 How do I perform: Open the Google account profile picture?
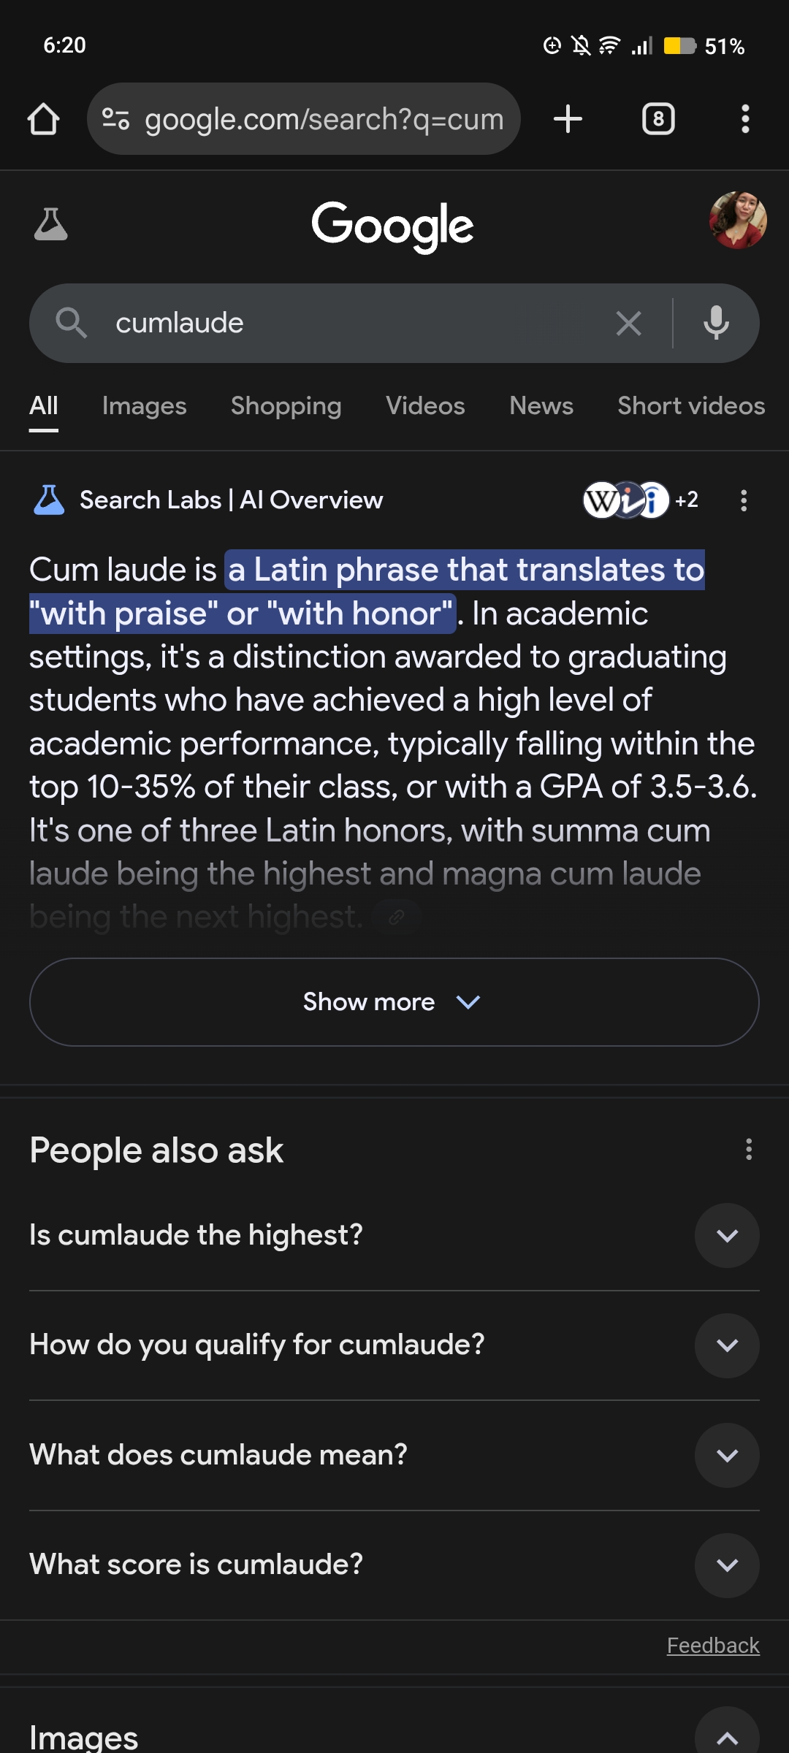[x=738, y=221]
